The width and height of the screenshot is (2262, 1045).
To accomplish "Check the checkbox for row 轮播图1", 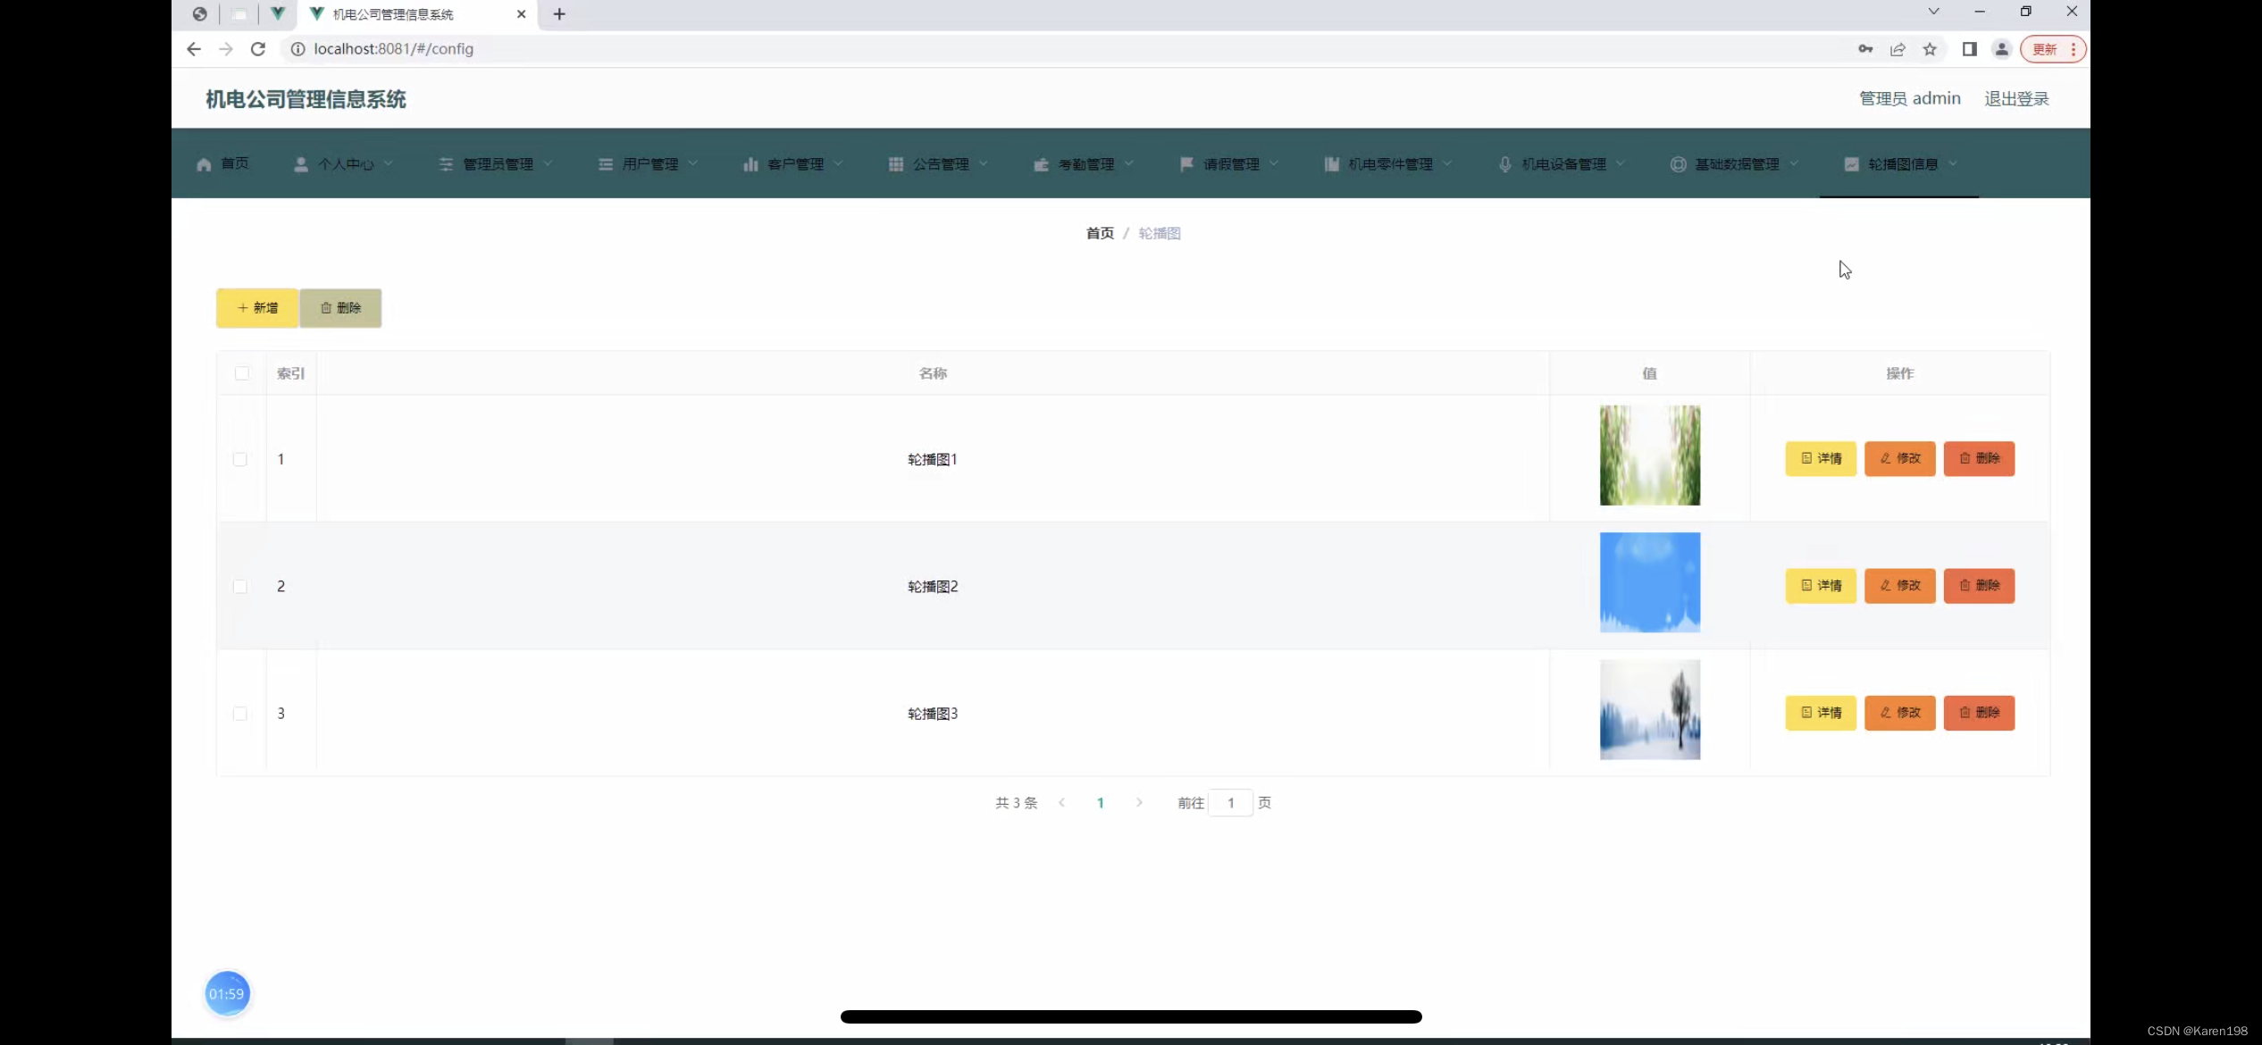I will point(240,459).
